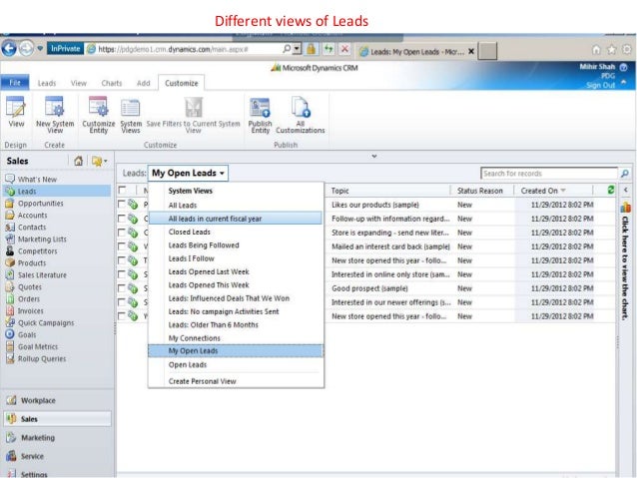Image resolution: width=637 pixels, height=478 pixels.
Task: Toggle the select-all checkbox in grid header
Action: pyautogui.click(x=122, y=190)
